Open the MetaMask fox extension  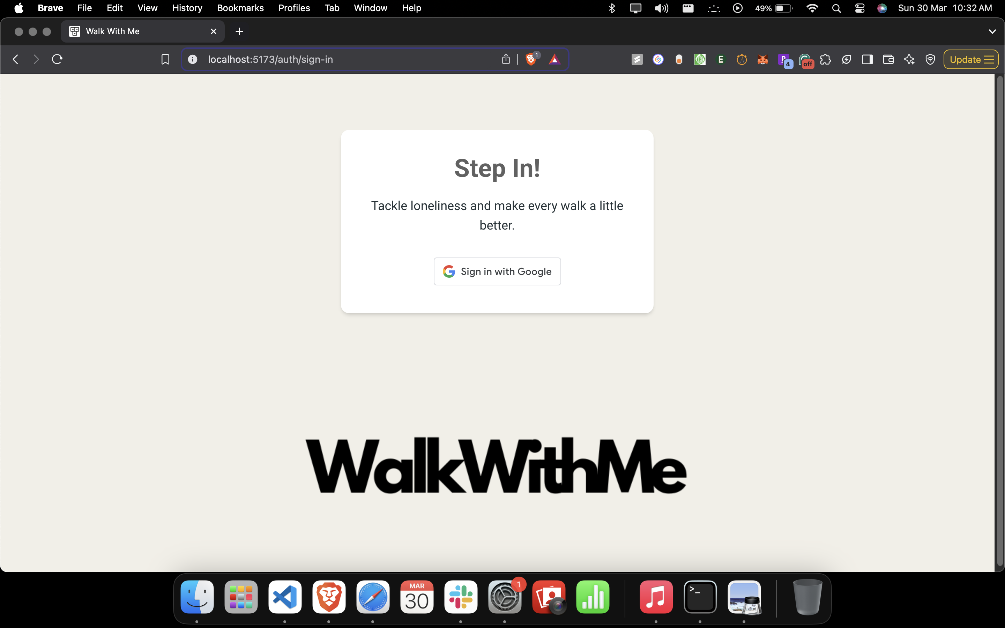pos(762,59)
